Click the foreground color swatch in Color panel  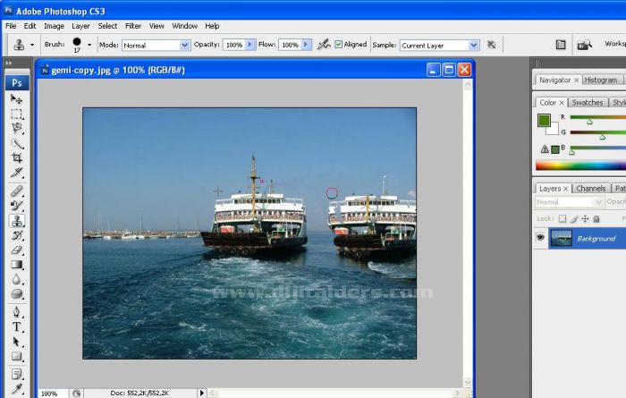coord(544,121)
